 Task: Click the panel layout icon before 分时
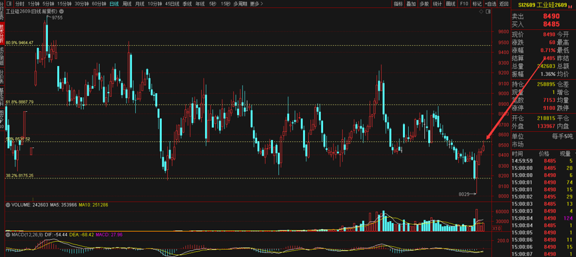9,4
